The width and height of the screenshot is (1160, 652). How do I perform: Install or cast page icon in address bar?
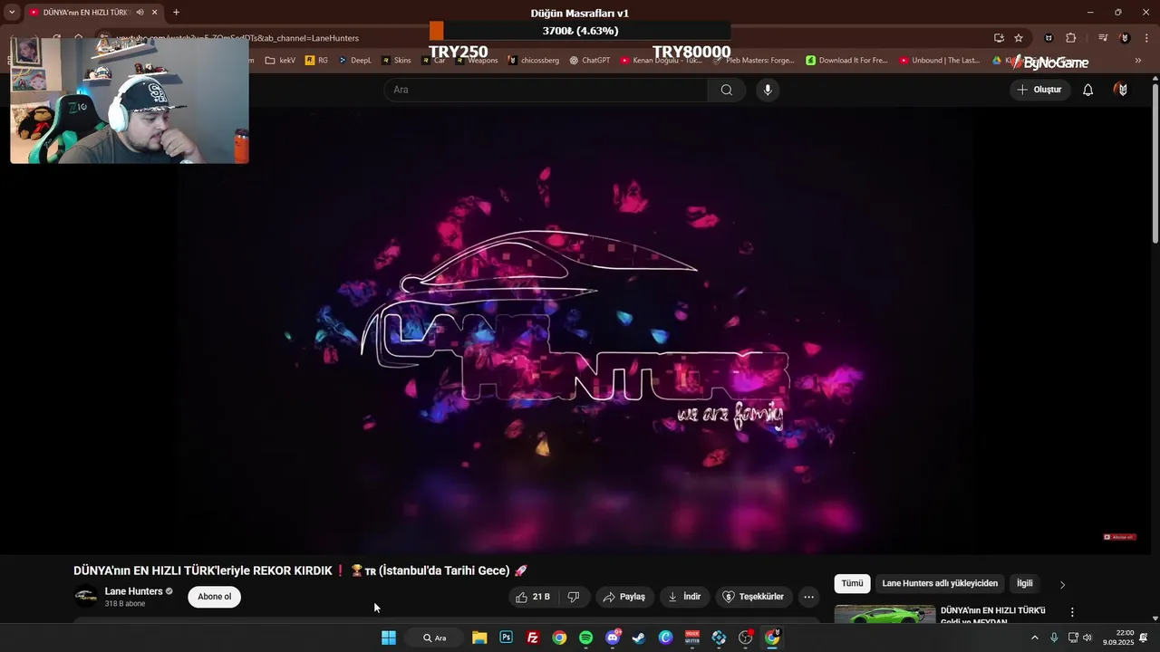[x=999, y=38]
